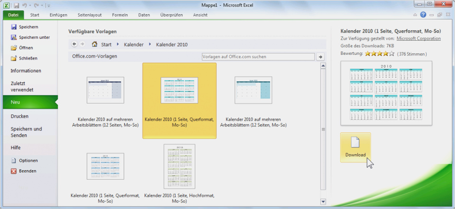Restore the workbook window in the ribbon
The width and height of the screenshot is (455, 209).
tap(440, 15)
